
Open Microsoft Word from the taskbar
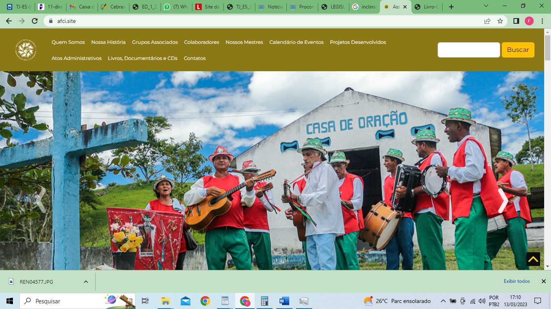point(284,301)
